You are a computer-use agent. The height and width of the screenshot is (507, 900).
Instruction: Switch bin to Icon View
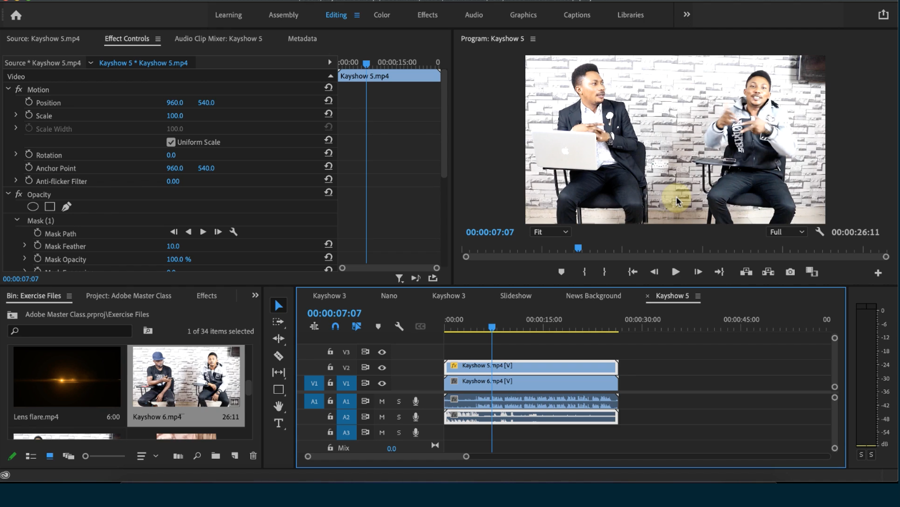(x=50, y=456)
